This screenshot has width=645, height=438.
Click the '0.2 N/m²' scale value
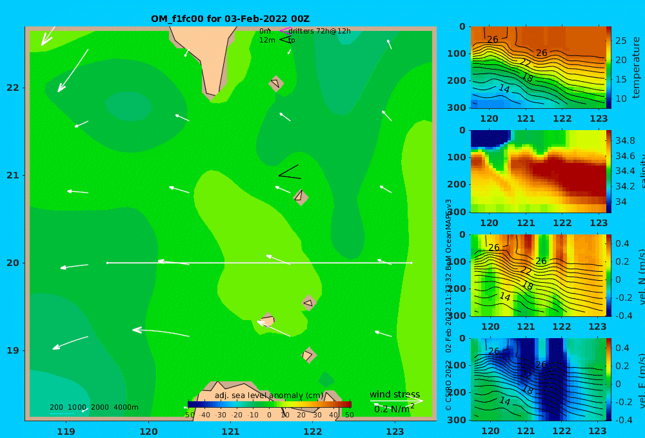394,409
